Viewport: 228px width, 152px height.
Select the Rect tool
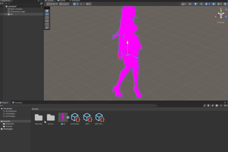pyautogui.click(x=47, y=24)
